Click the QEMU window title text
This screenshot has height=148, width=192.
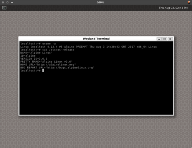(x=100, y=2)
